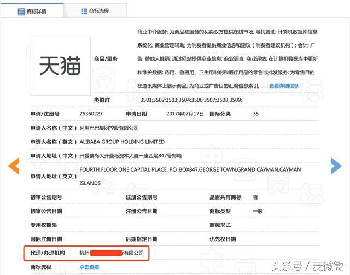Click the 优先权日期 label

click(x=223, y=239)
